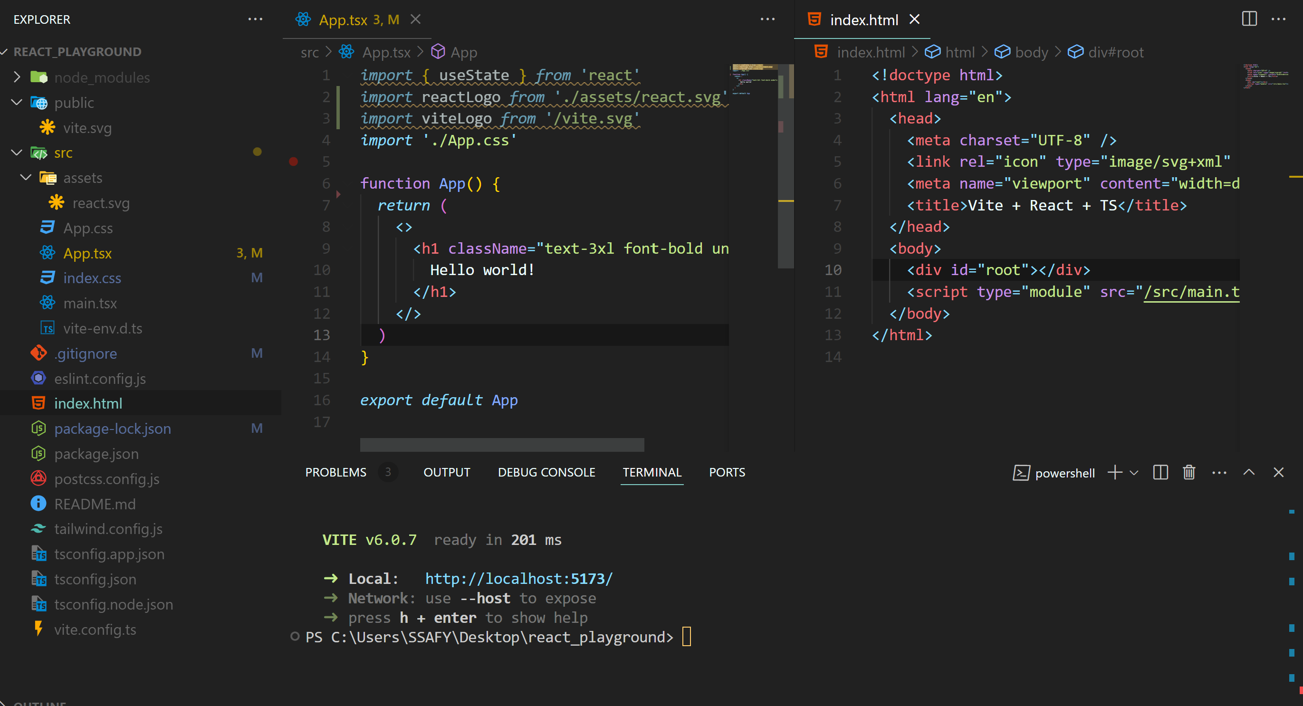The width and height of the screenshot is (1303, 706).
Task: Open Explorer views and more actions menu
Action: [x=255, y=19]
